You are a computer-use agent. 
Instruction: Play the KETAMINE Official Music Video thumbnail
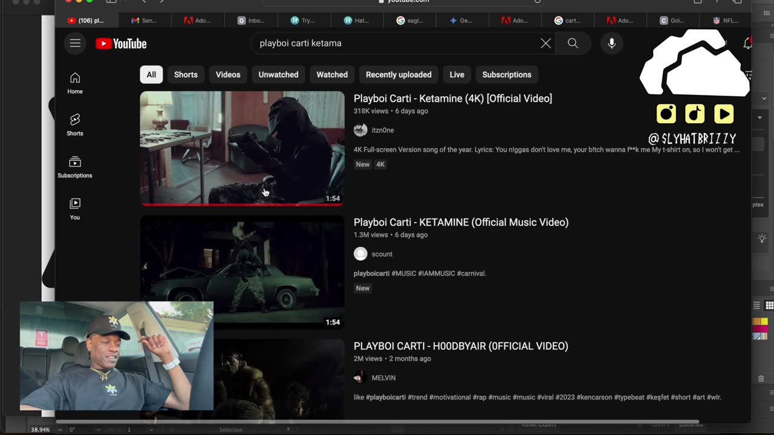coord(242,272)
